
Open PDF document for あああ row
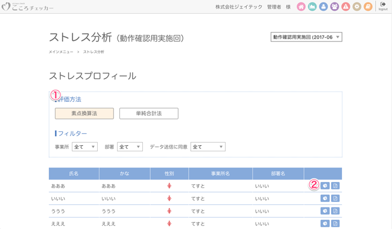(335, 186)
